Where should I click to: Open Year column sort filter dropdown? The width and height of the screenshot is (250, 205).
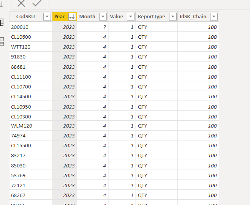click(72, 17)
